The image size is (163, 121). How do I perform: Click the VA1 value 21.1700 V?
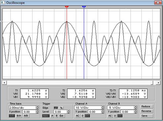(x=36, y=94)
